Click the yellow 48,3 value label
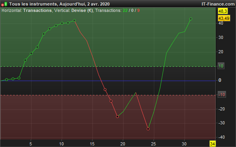This screenshot has height=147, width=236. (x=223, y=11)
